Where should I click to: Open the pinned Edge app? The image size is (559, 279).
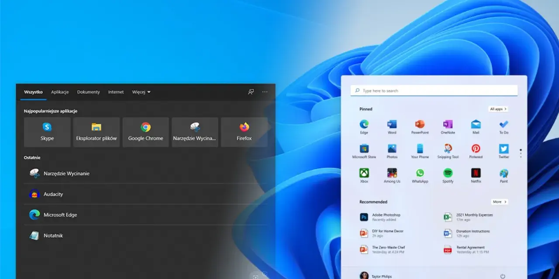(364, 127)
